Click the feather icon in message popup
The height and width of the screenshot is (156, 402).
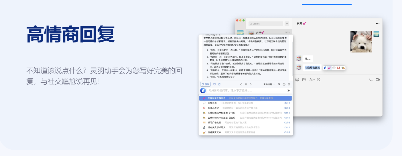pos(325,68)
